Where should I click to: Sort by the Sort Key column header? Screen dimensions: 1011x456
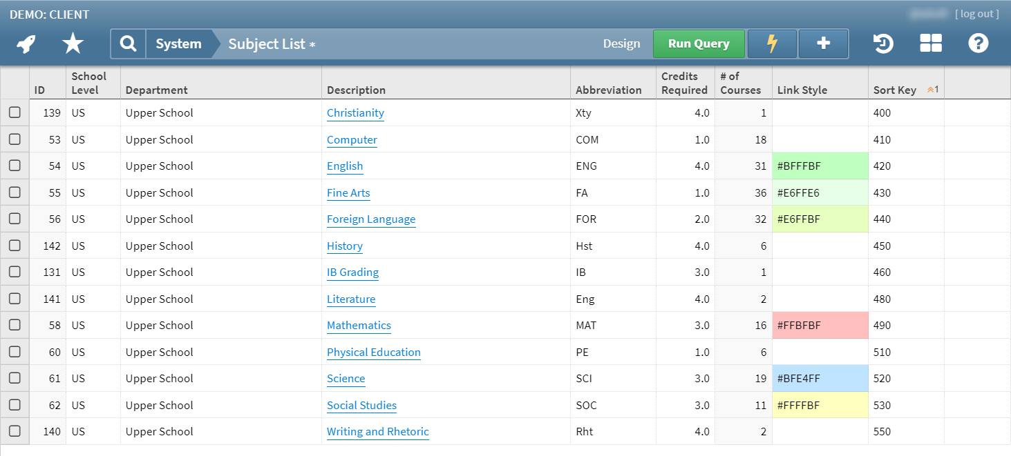click(895, 90)
